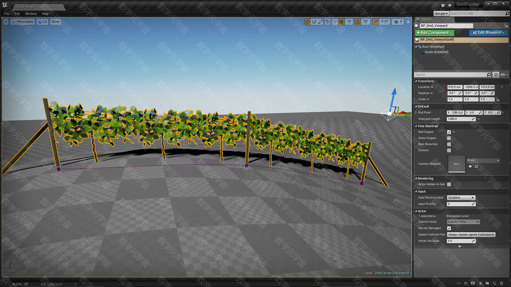The image size is (511, 287).
Task: Activate the scale mode tool
Action: (x=321, y=22)
